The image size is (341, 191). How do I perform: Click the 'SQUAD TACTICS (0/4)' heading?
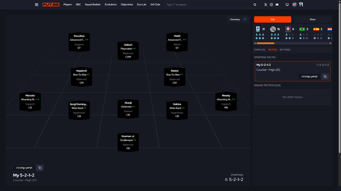click(x=267, y=85)
